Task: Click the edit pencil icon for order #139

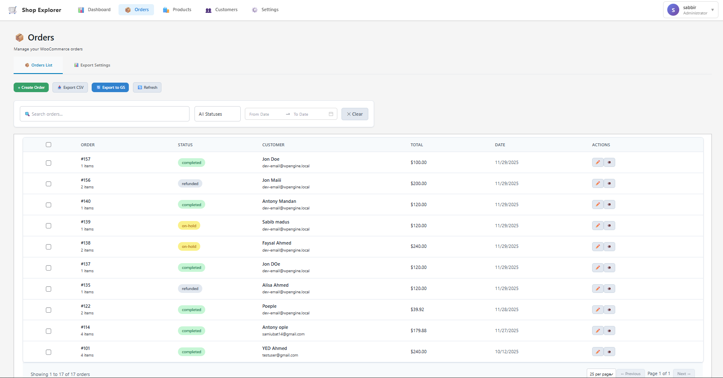Action: [x=597, y=226]
